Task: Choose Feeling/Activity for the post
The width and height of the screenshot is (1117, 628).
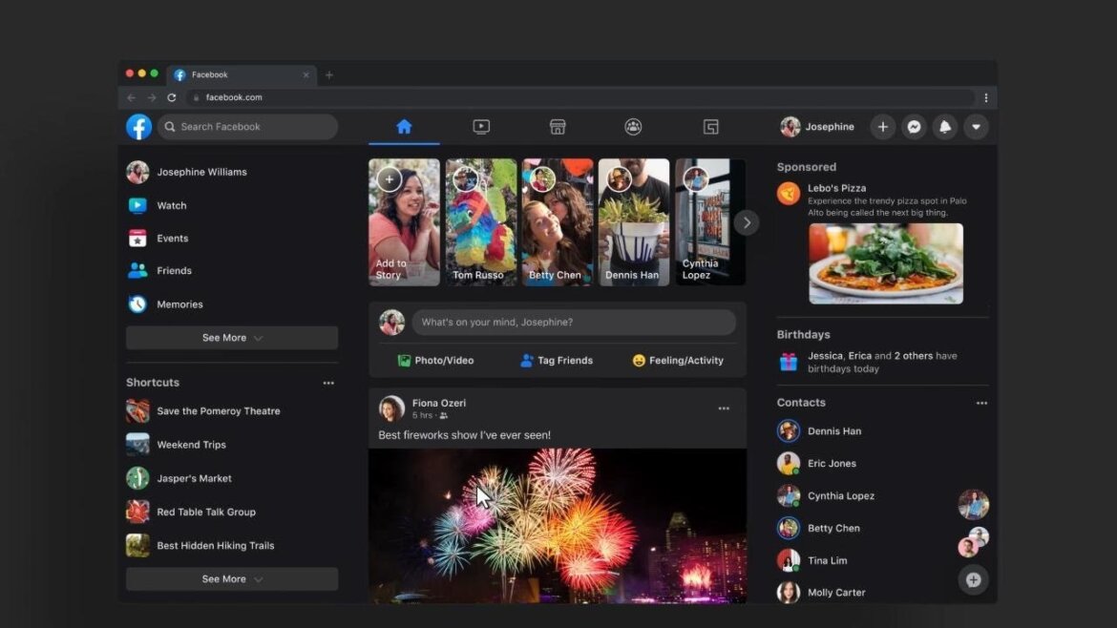Action: tap(678, 361)
